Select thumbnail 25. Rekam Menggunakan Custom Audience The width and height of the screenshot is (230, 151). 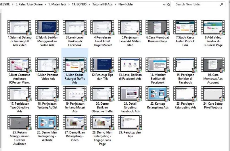click(20, 122)
